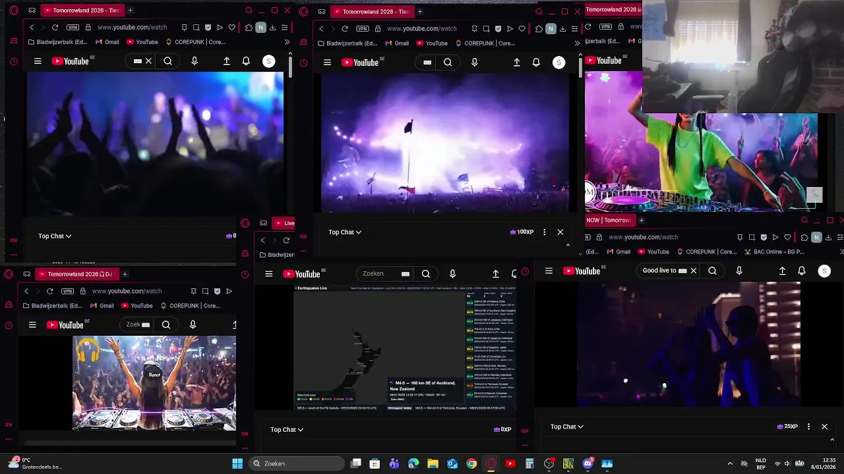Toggle bookmark heart in top-middle Opera address bar

[x=522, y=28]
